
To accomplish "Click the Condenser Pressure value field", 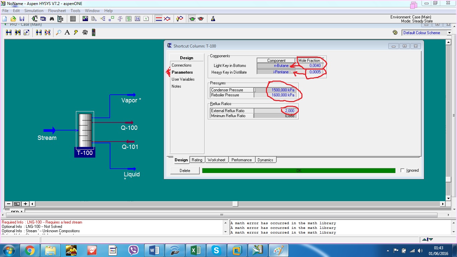I will pos(275,90).
